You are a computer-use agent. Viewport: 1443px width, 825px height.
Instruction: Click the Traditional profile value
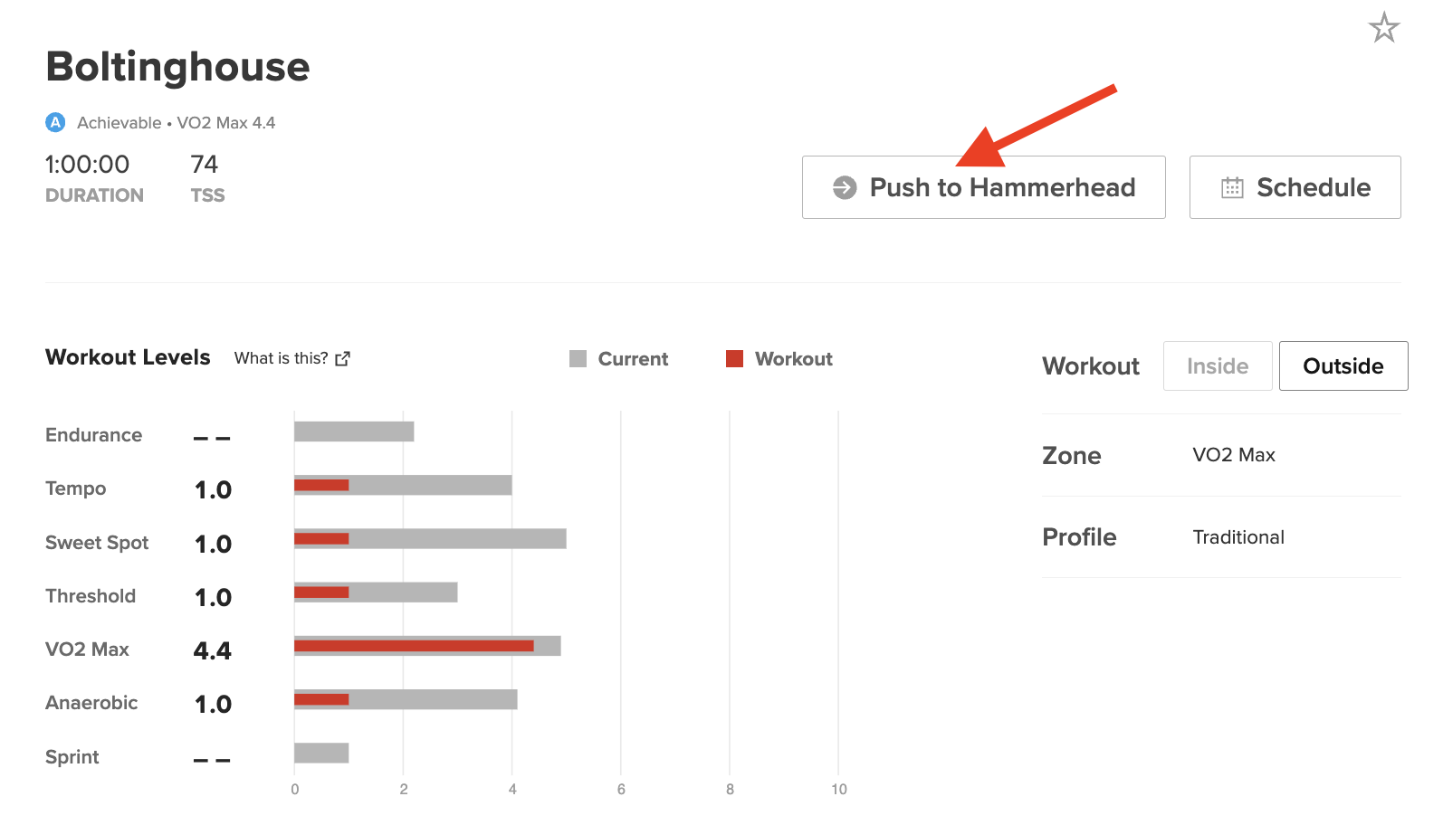pyautogui.click(x=1238, y=537)
